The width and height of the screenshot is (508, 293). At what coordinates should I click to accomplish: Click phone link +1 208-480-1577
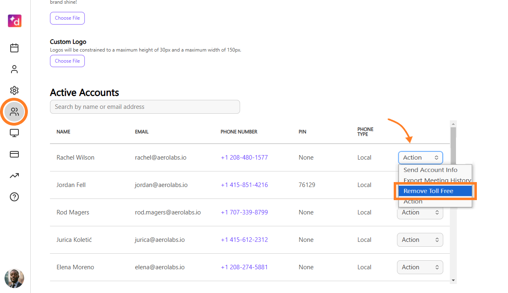pyautogui.click(x=244, y=158)
